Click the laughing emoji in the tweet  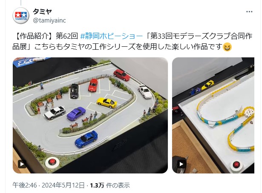(x=227, y=47)
